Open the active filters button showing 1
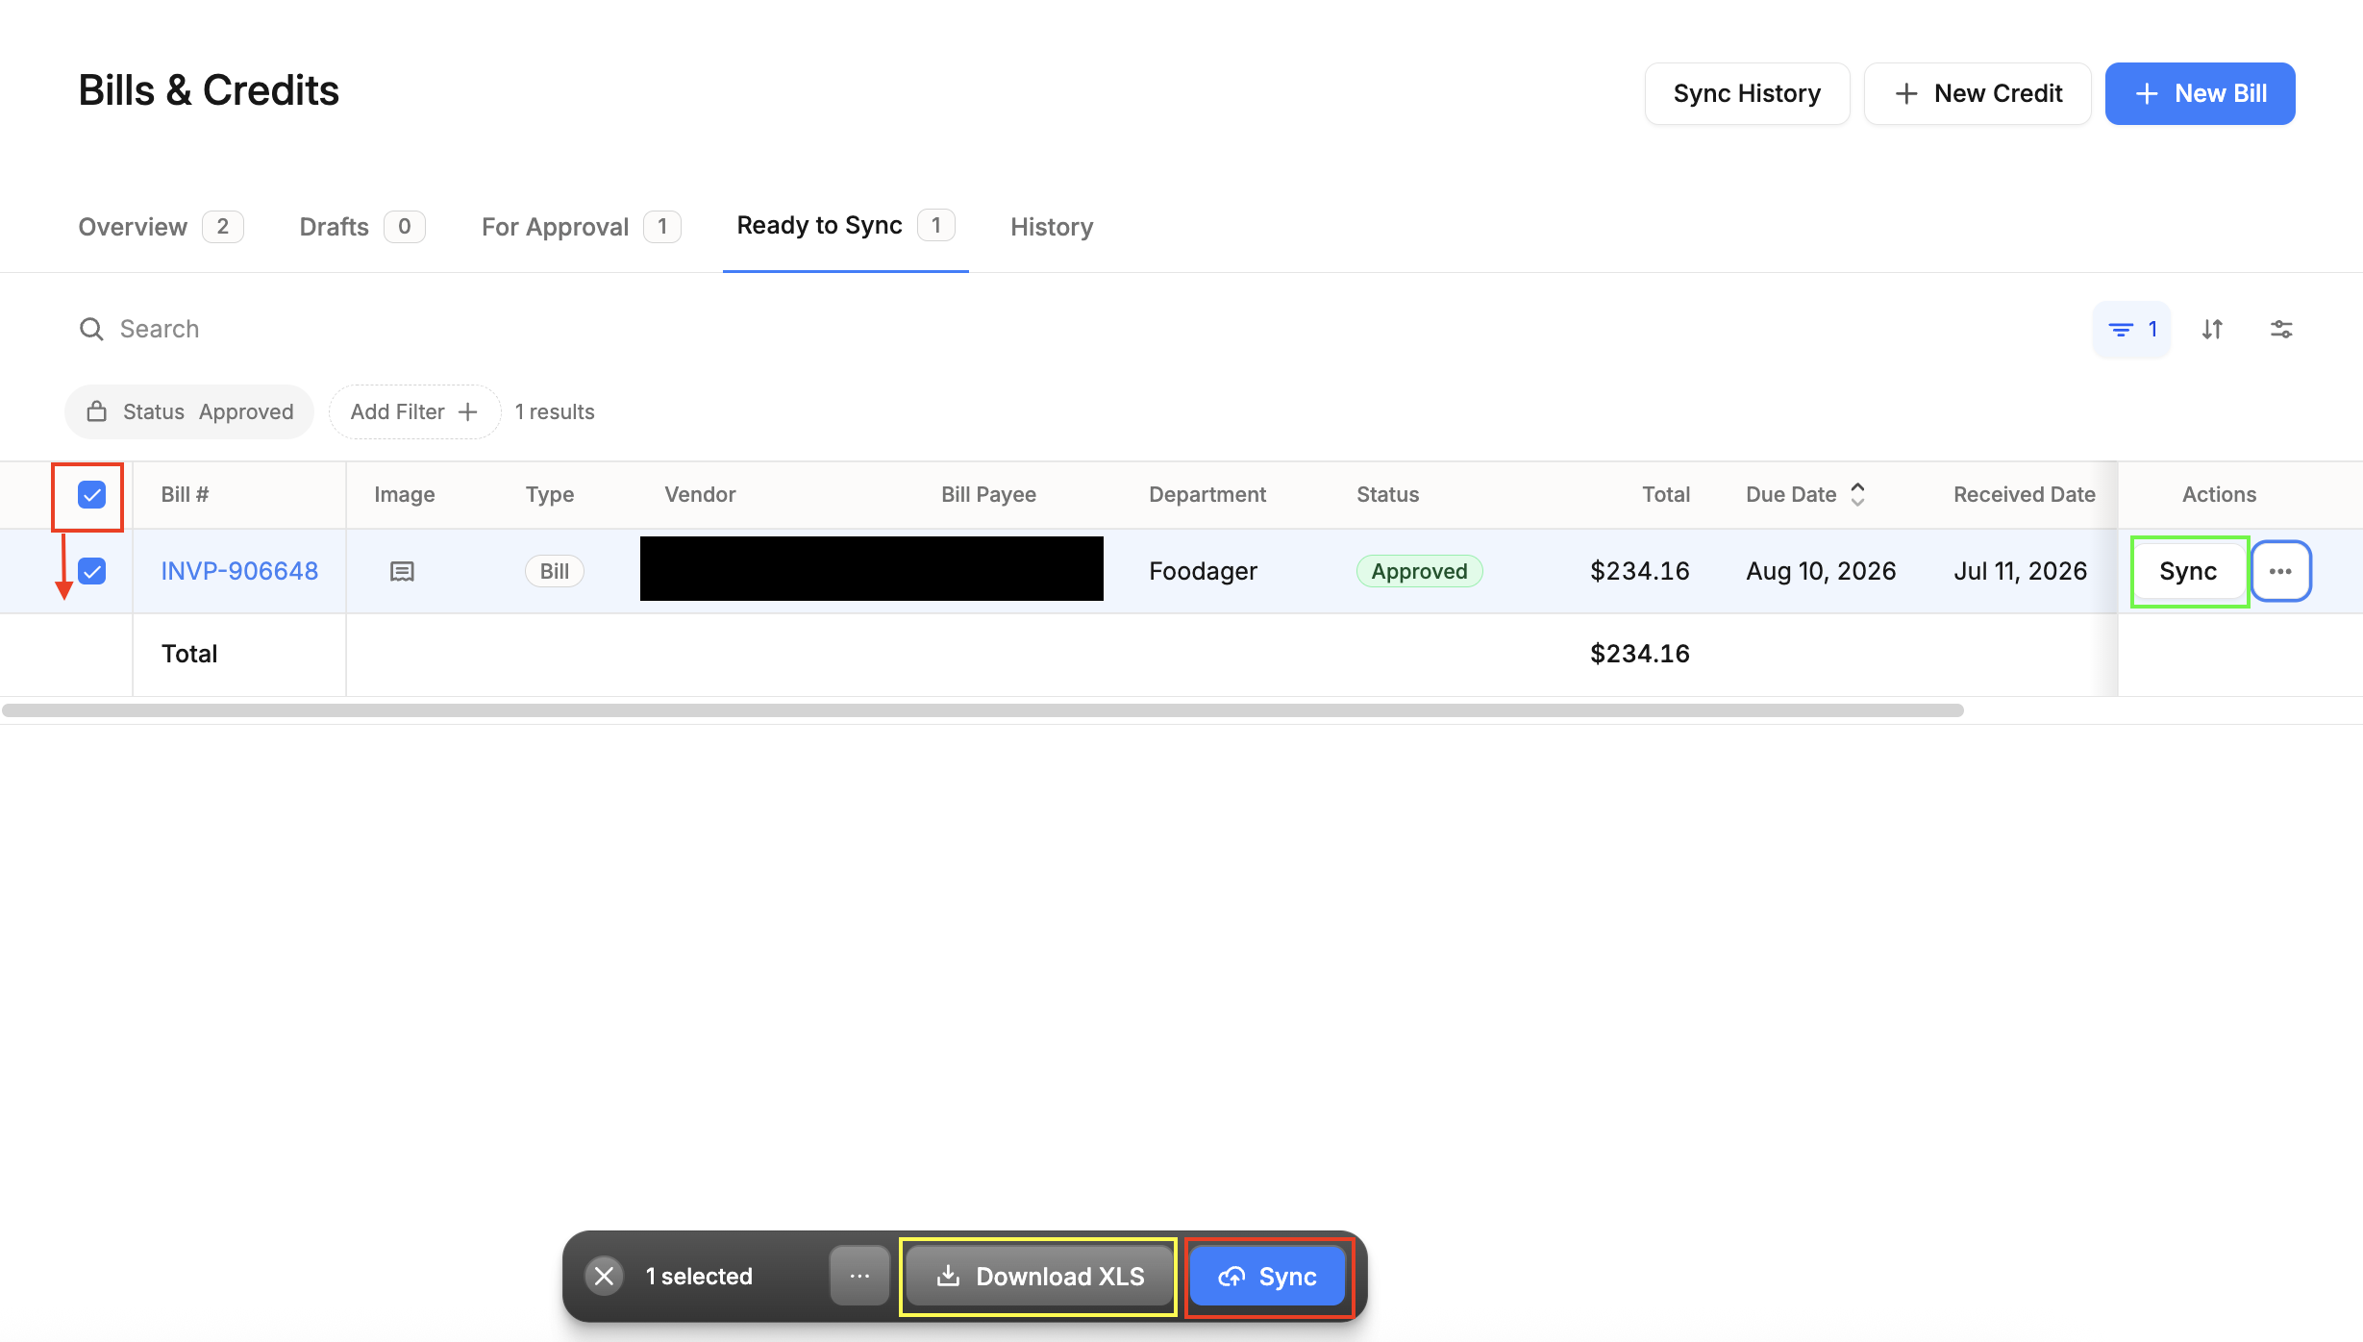 tap(2131, 329)
